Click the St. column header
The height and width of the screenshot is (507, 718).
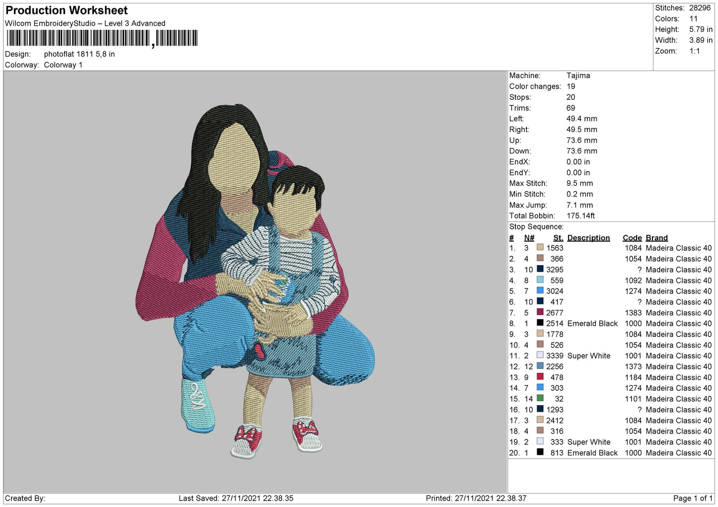[x=558, y=238]
